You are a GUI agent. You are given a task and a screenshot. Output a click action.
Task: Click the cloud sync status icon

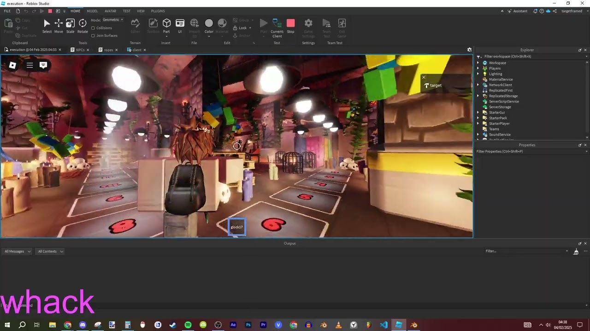pos(548,11)
